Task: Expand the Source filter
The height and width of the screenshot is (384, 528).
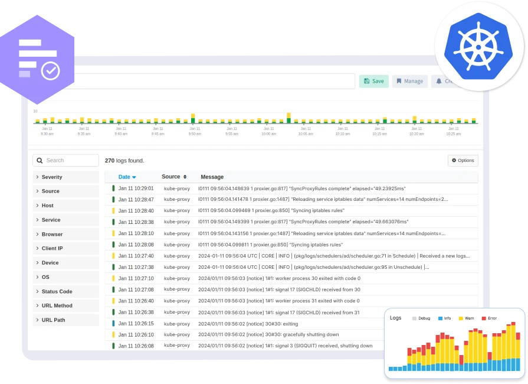Action: tap(65, 191)
